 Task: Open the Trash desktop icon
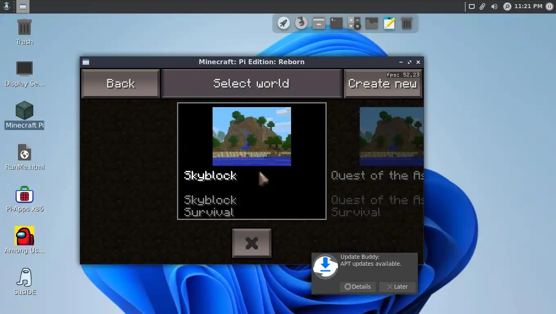pos(25,32)
